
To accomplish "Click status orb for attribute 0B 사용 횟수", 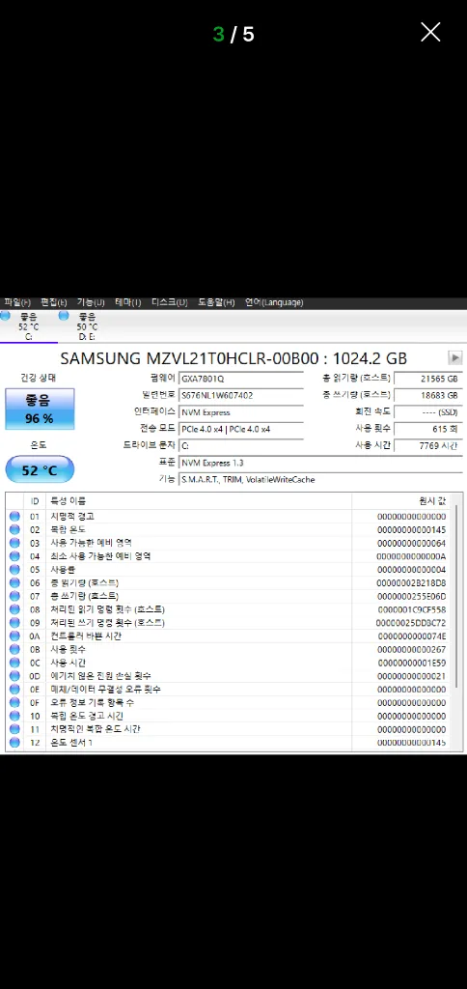I will 14,650.
